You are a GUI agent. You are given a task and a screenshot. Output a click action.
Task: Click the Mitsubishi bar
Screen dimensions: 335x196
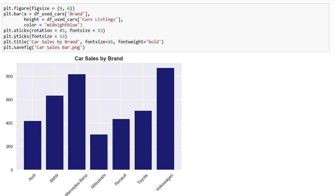pos(99,152)
